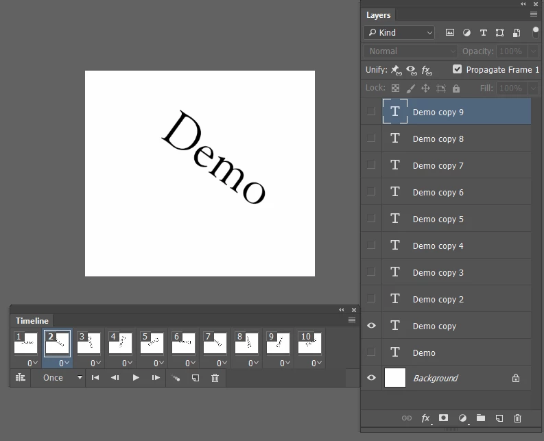Open the Kind filter dropdown

(x=399, y=33)
